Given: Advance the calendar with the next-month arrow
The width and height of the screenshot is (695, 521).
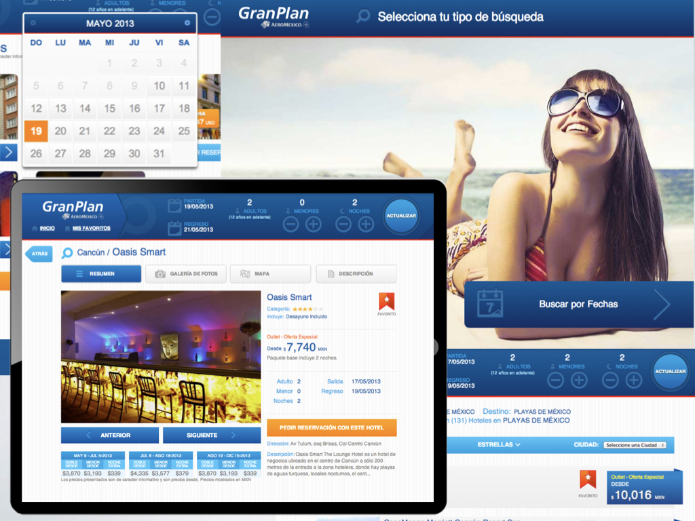Looking at the screenshot, I should point(188,22).
